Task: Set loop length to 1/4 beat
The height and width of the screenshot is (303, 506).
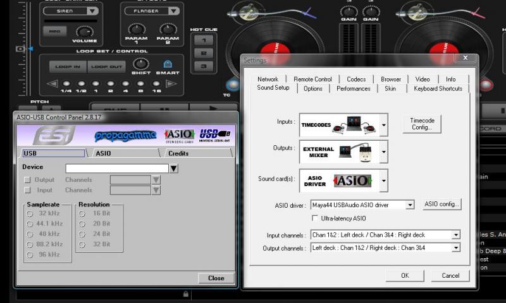Action: (x=66, y=83)
